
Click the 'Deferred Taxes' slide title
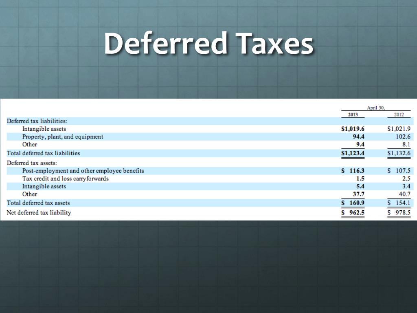[x=209, y=43]
